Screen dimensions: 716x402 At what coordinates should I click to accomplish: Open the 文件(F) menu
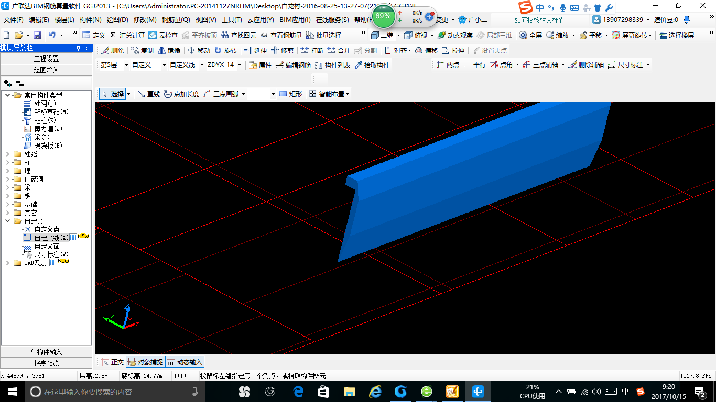14,20
